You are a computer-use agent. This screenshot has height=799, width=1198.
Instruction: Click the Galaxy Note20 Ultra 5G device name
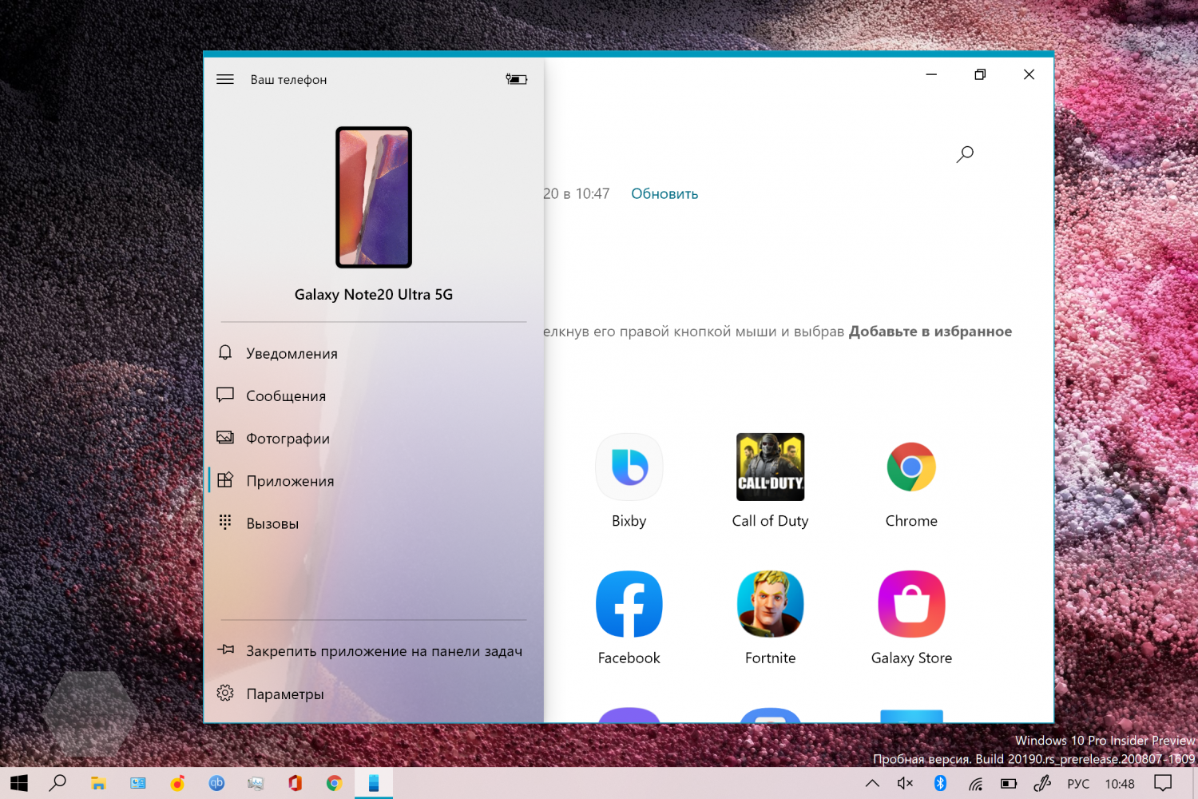click(x=374, y=295)
